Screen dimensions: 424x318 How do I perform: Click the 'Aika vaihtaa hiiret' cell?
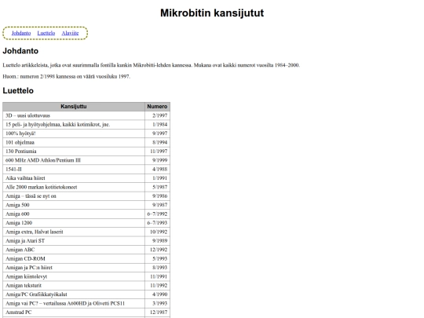click(74, 178)
